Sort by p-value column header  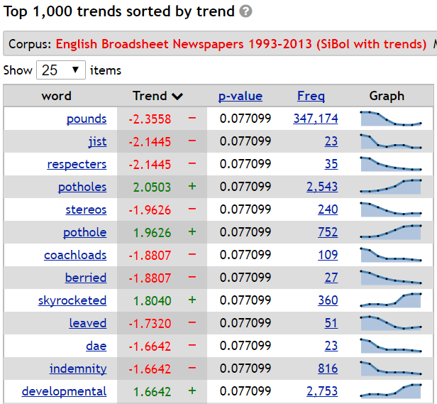[x=240, y=96]
